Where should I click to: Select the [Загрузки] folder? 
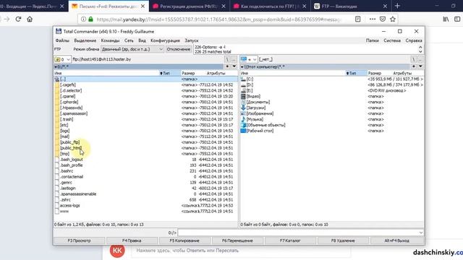(332, 108)
